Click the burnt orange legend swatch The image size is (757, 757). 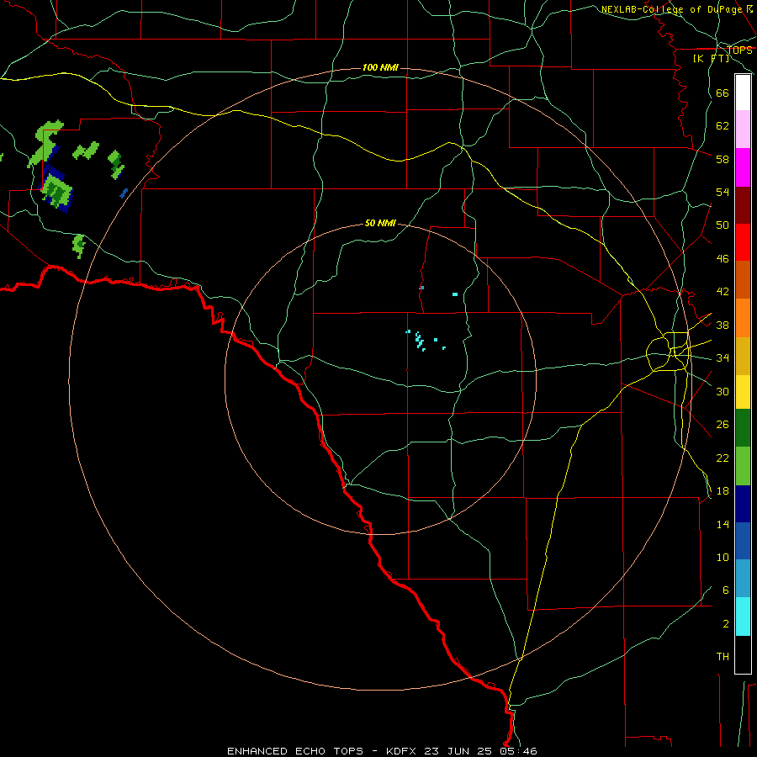743,279
